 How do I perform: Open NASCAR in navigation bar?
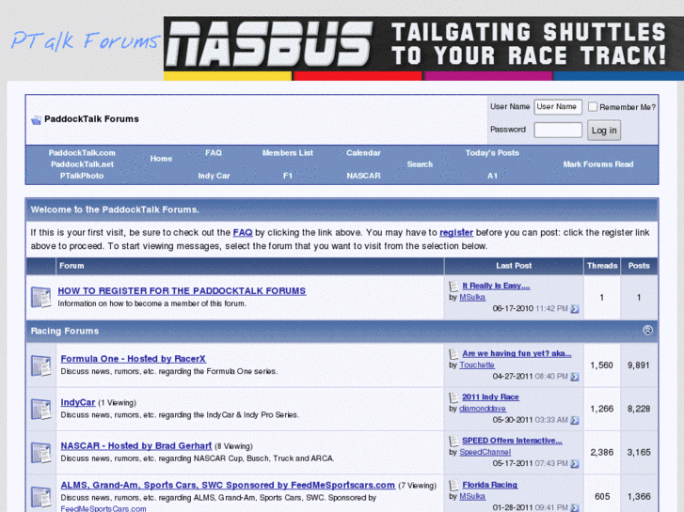click(x=363, y=176)
